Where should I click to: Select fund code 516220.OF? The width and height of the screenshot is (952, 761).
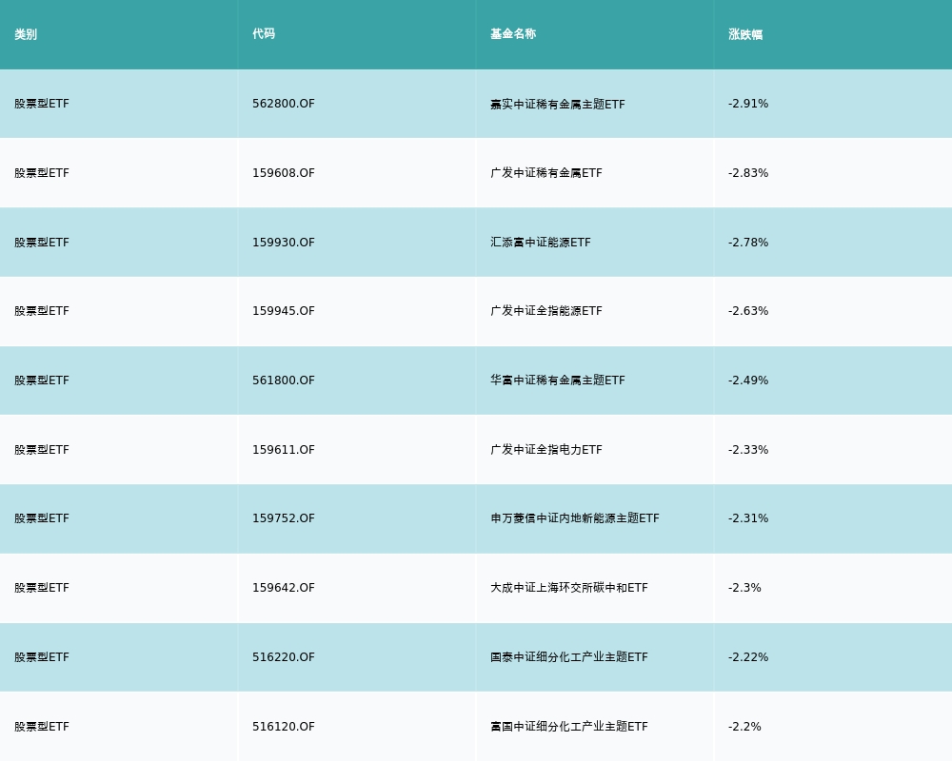[284, 657]
